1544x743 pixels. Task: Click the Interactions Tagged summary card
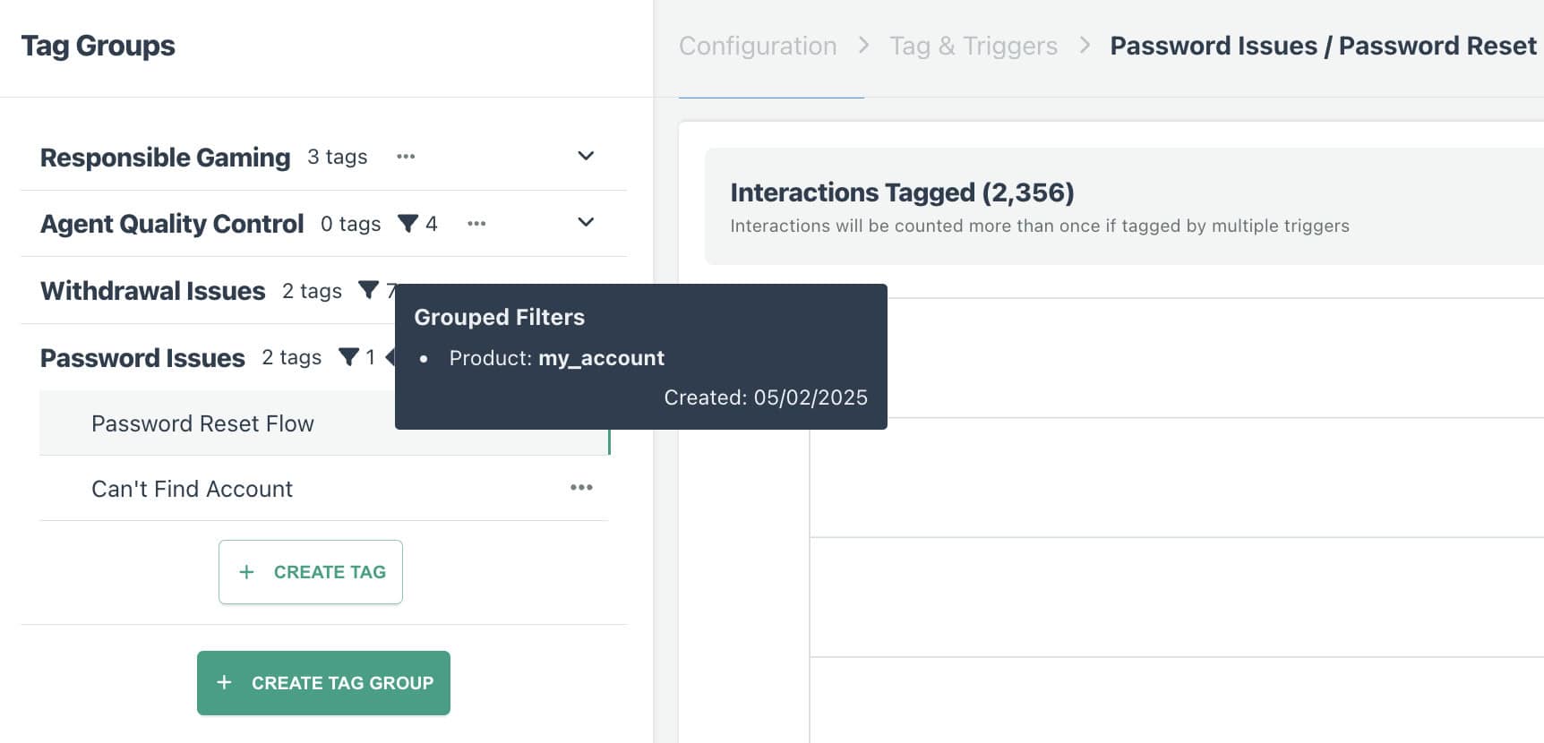click(x=1124, y=207)
